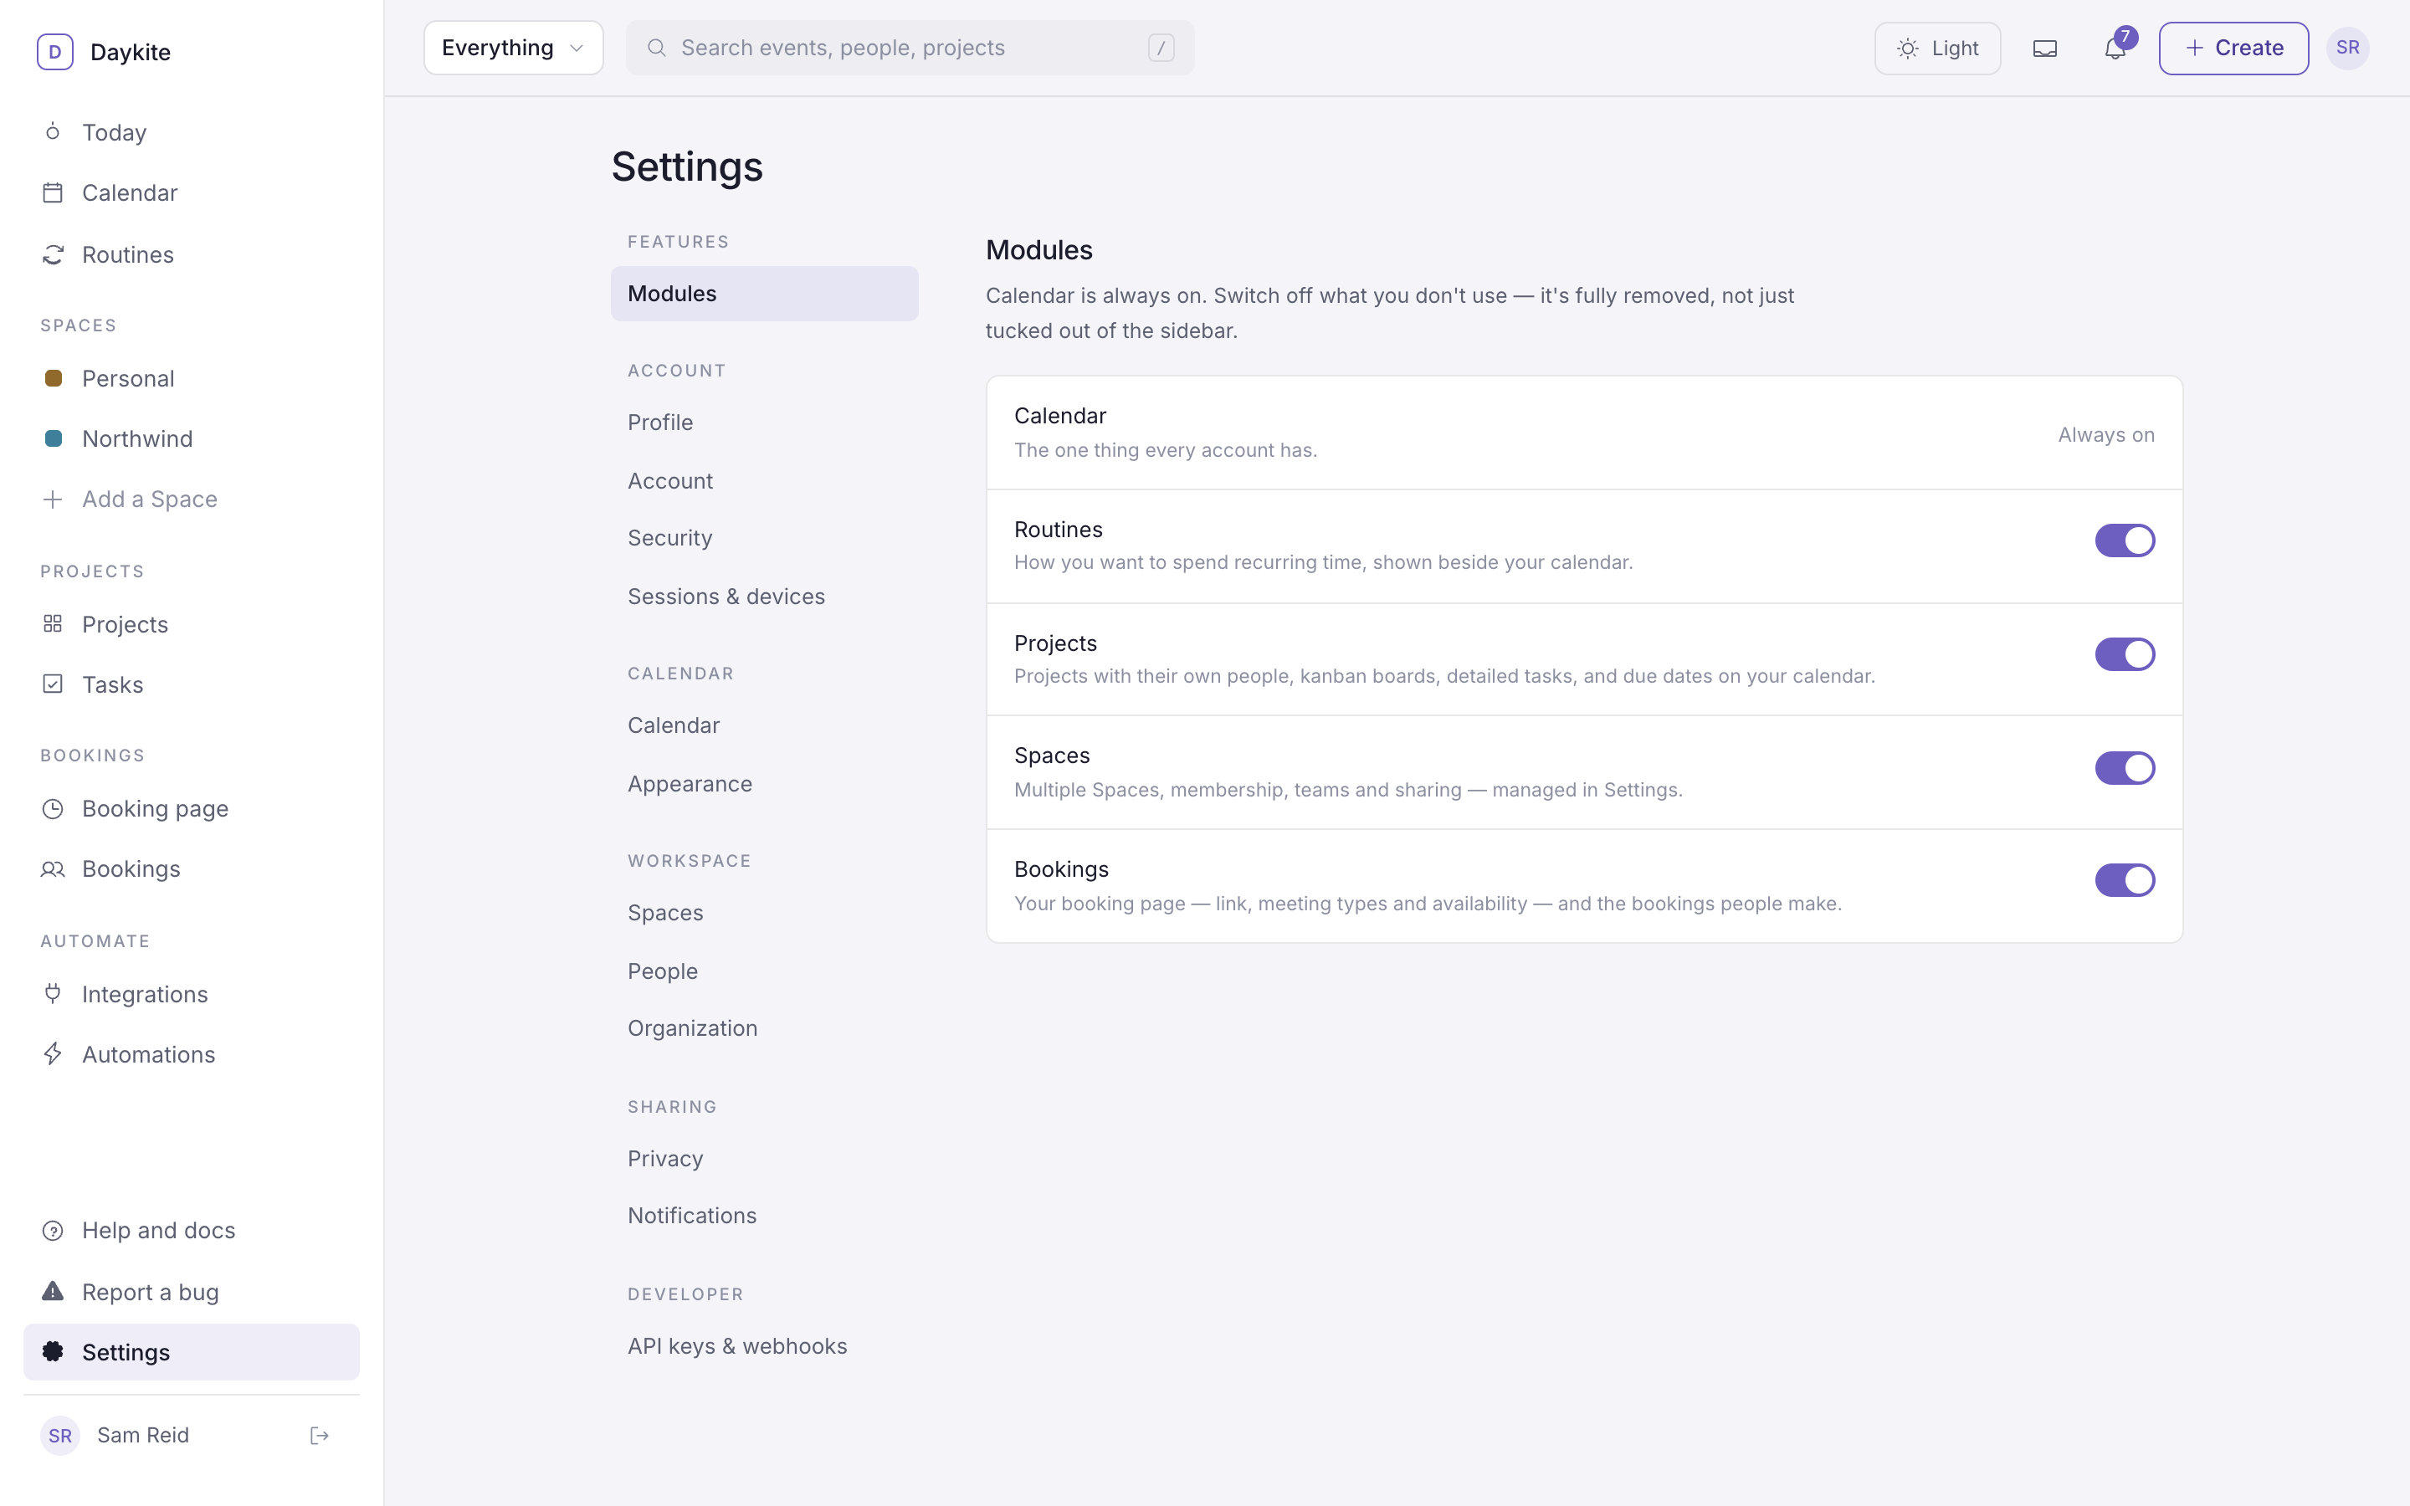The height and width of the screenshot is (1506, 2410).
Task: Click the Bookings people icon
Action: point(53,868)
